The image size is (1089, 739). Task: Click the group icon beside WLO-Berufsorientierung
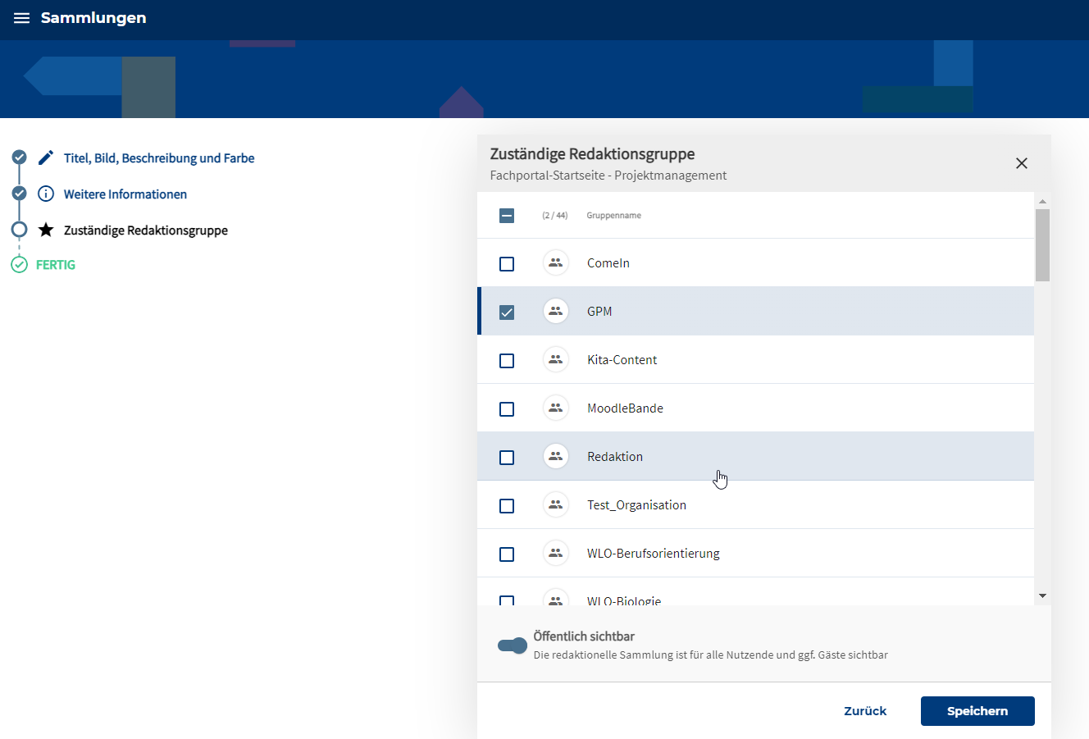pos(556,554)
